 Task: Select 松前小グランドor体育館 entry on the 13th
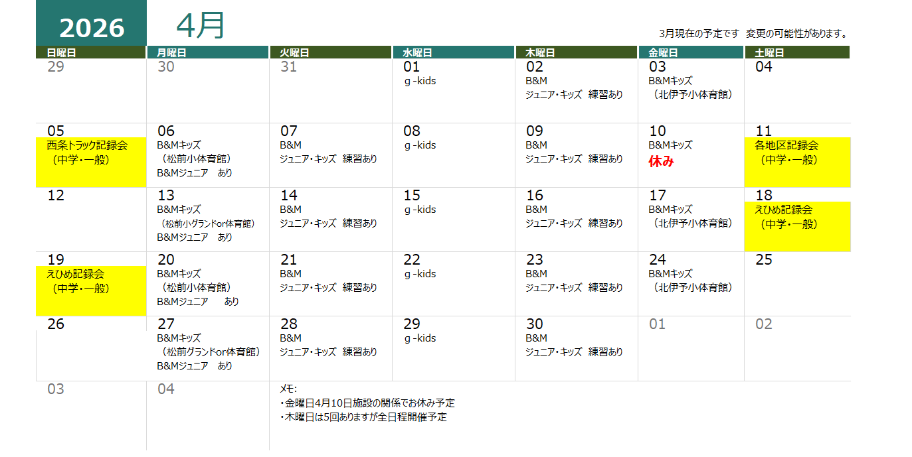click(x=208, y=224)
